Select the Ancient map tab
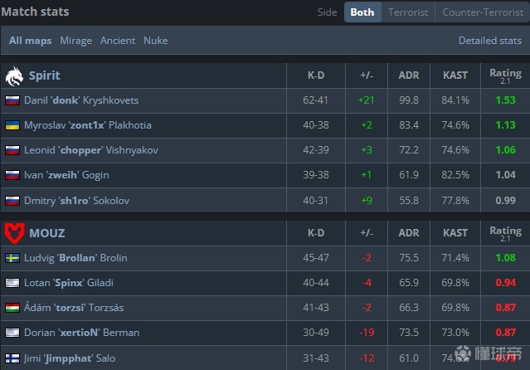The width and height of the screenshot is (530, 370). (118, 41)
